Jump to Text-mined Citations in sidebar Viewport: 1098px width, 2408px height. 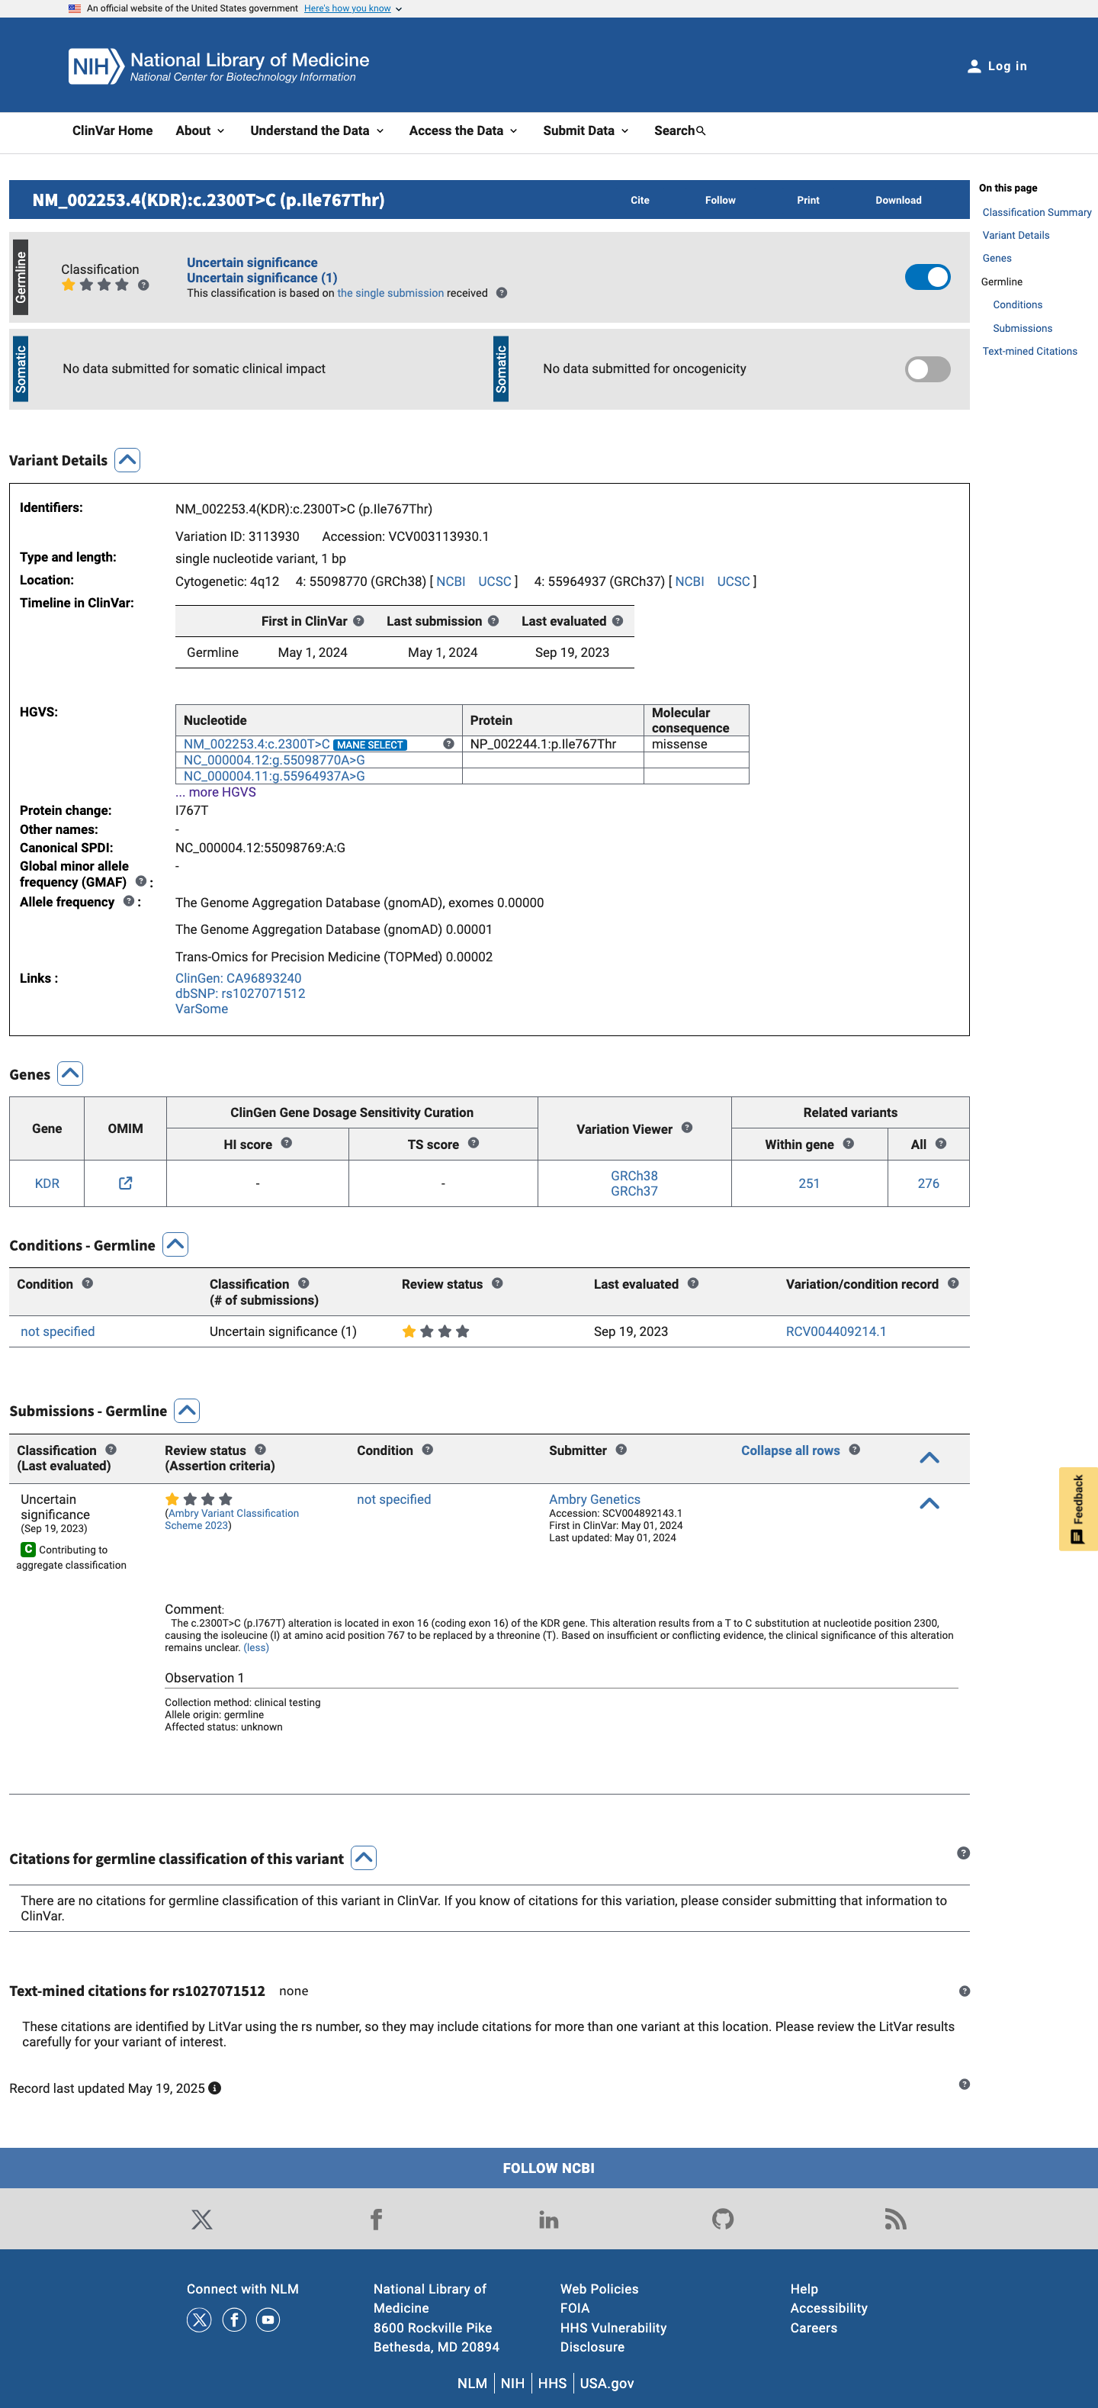(1029, 352)
